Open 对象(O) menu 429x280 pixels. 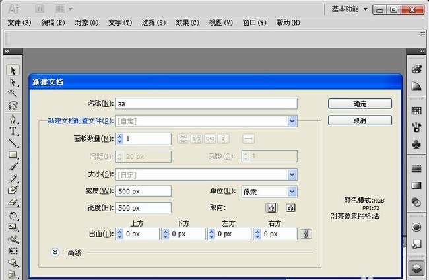86,22
